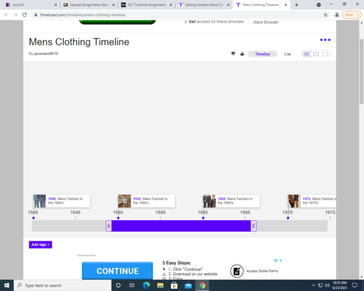The image size is (364, 291).
Task: Open the notification center icon
Action: (x=354, y=285)
